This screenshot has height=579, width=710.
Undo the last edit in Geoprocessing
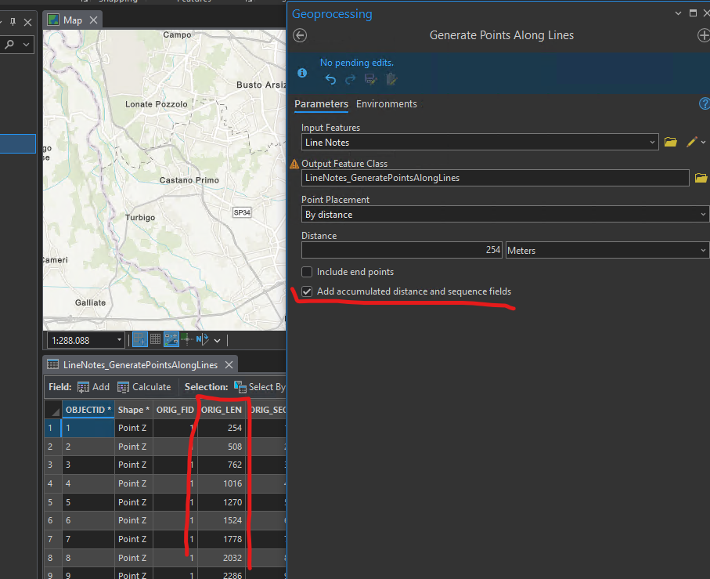pos(330,79)
